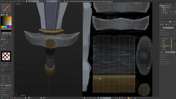Select RenderLayers in the outliner
The image size is (176, 99).
pyautogui.click(x=167, y=7)
